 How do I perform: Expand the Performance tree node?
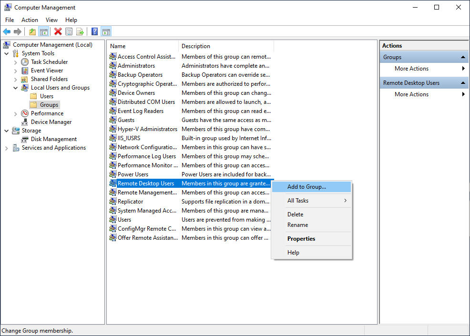click(16, 114)
